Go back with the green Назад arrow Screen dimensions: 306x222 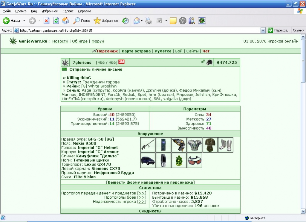tap(12, 21)
